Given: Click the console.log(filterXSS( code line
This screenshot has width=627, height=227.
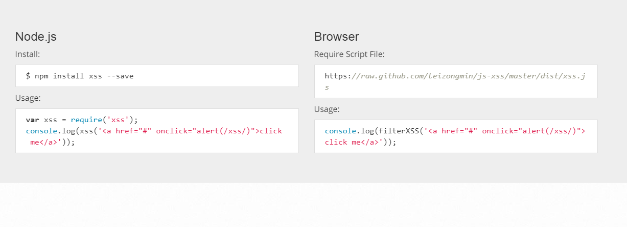Looking at the screenshot, I should point(455,131).
